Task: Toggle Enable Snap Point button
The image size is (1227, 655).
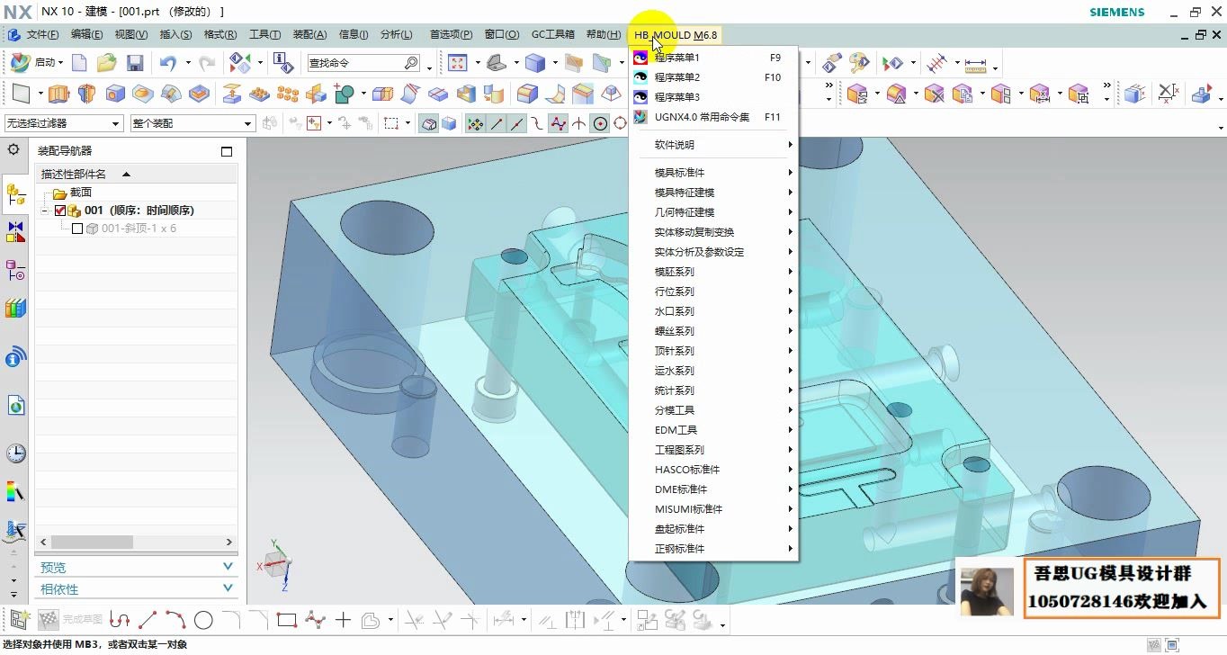Action: click(475, 123)
